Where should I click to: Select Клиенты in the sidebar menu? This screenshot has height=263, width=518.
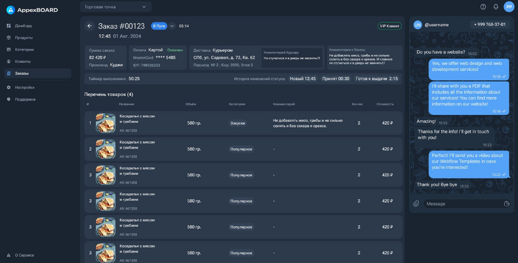click(x=23, y=62)
